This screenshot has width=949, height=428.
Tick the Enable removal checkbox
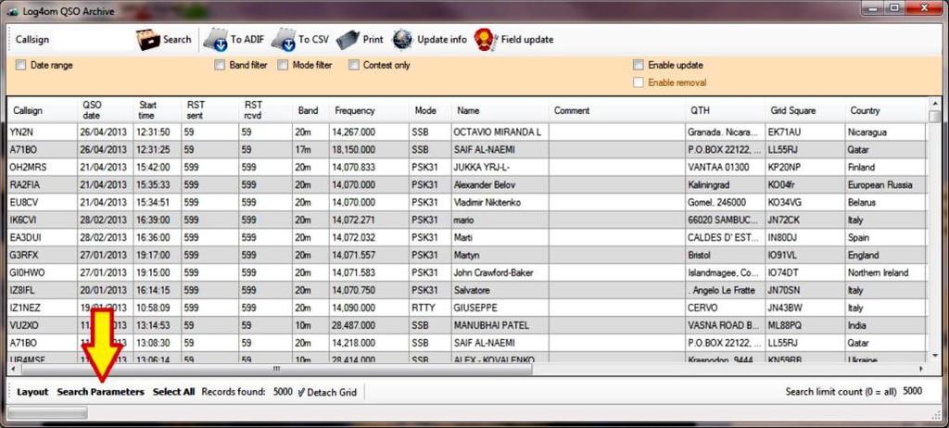638,82
